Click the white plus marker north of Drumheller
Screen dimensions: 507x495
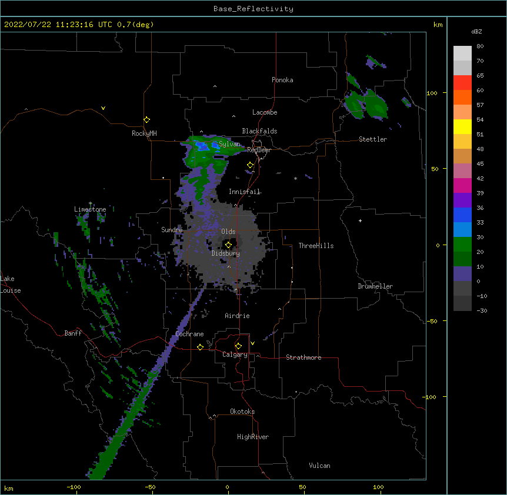360,220
